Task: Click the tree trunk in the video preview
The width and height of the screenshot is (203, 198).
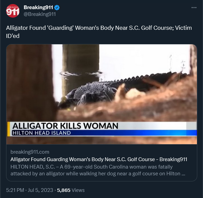Action: point(30,83)
